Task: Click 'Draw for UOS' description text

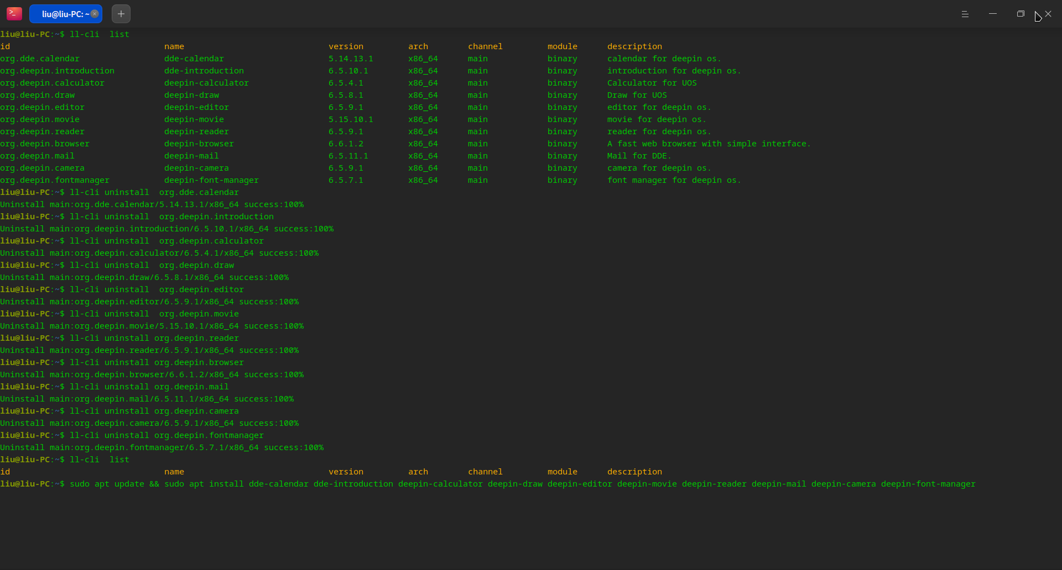Action: click(637, 95)
